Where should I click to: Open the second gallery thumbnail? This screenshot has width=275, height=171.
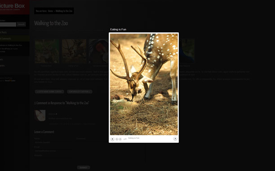(x=74, y=51)
